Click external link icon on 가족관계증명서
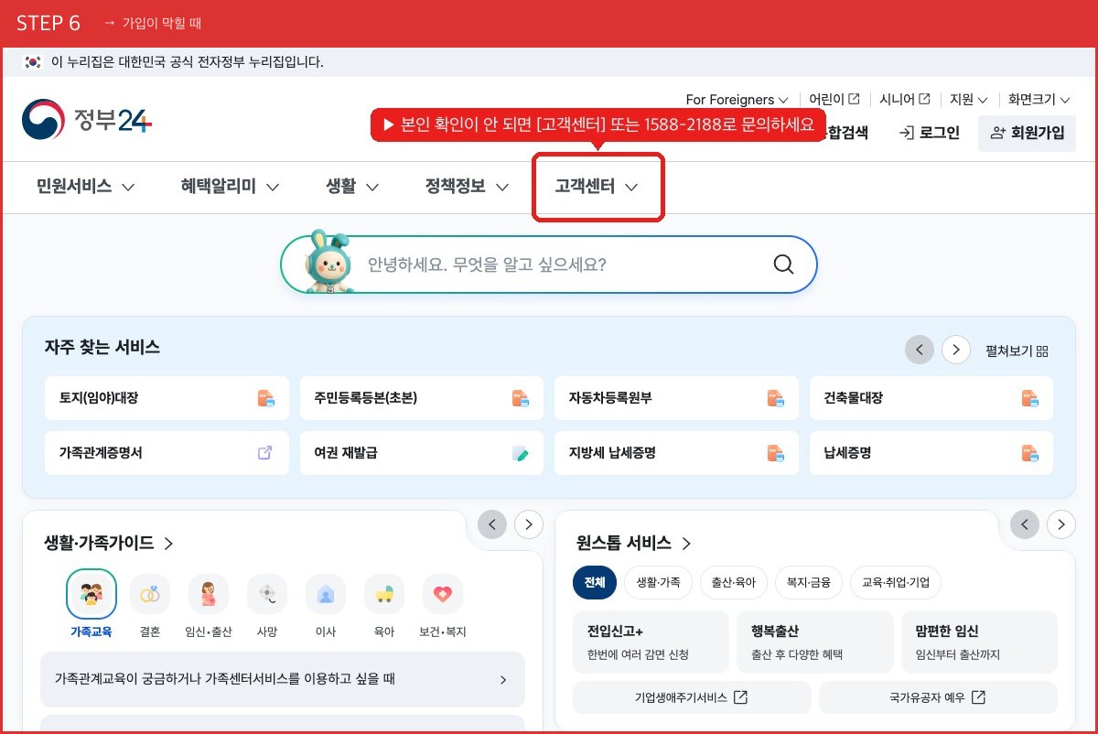This screenshot has height=734, width=1098. 265,452
